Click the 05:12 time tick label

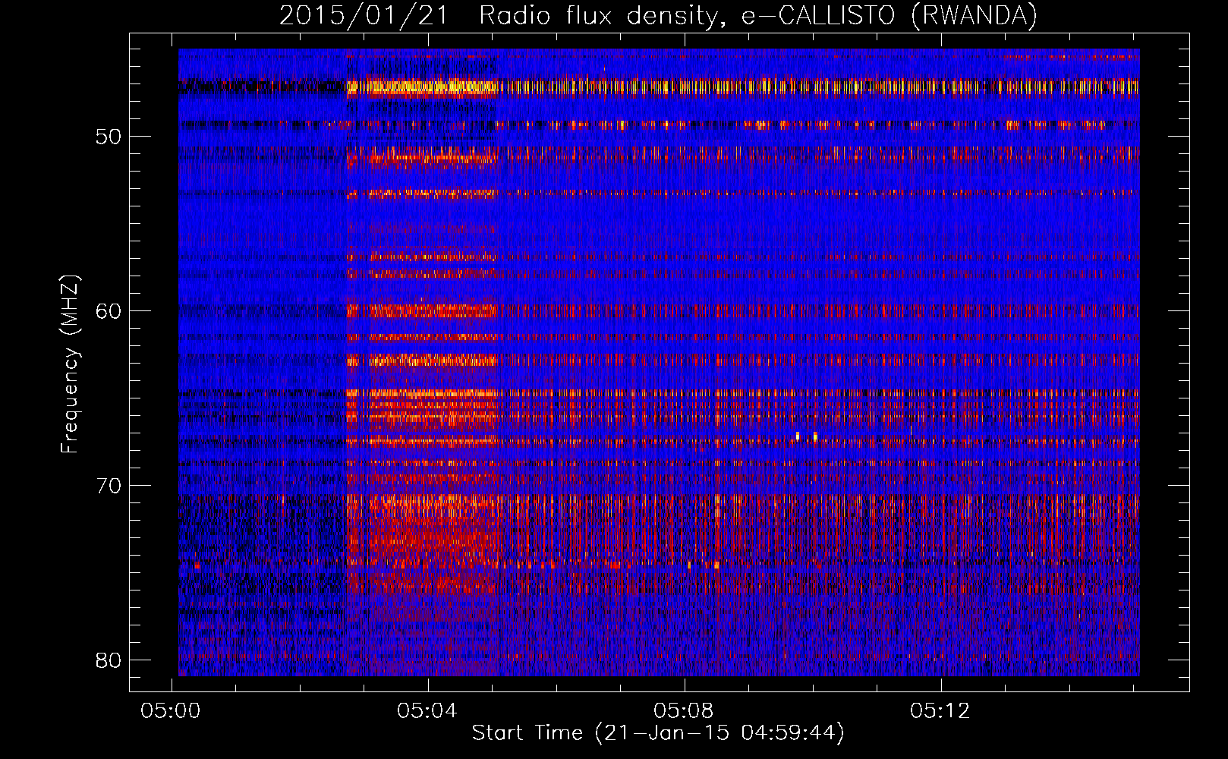click(940, 711)
